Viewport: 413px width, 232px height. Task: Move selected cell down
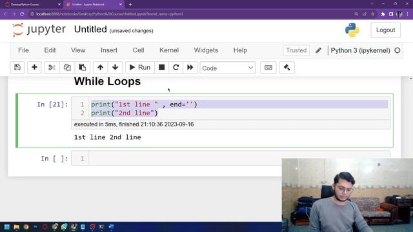point(115,68)
